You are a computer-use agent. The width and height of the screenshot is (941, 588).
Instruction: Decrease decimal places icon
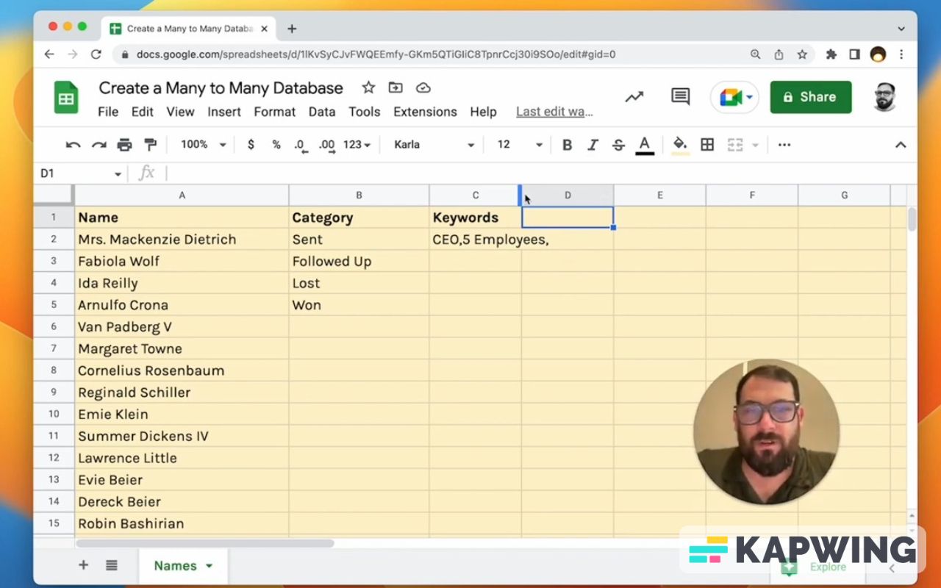[299, 145]
